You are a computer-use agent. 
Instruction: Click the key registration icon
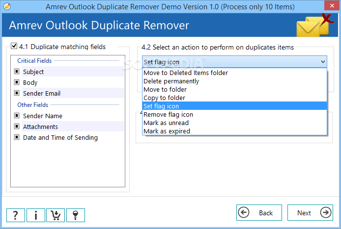[76, 215]
